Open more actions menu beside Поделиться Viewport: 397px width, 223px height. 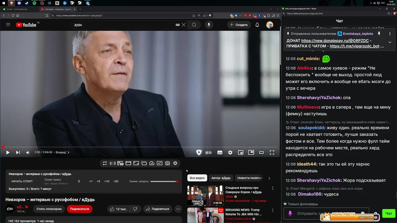[178, 209]
